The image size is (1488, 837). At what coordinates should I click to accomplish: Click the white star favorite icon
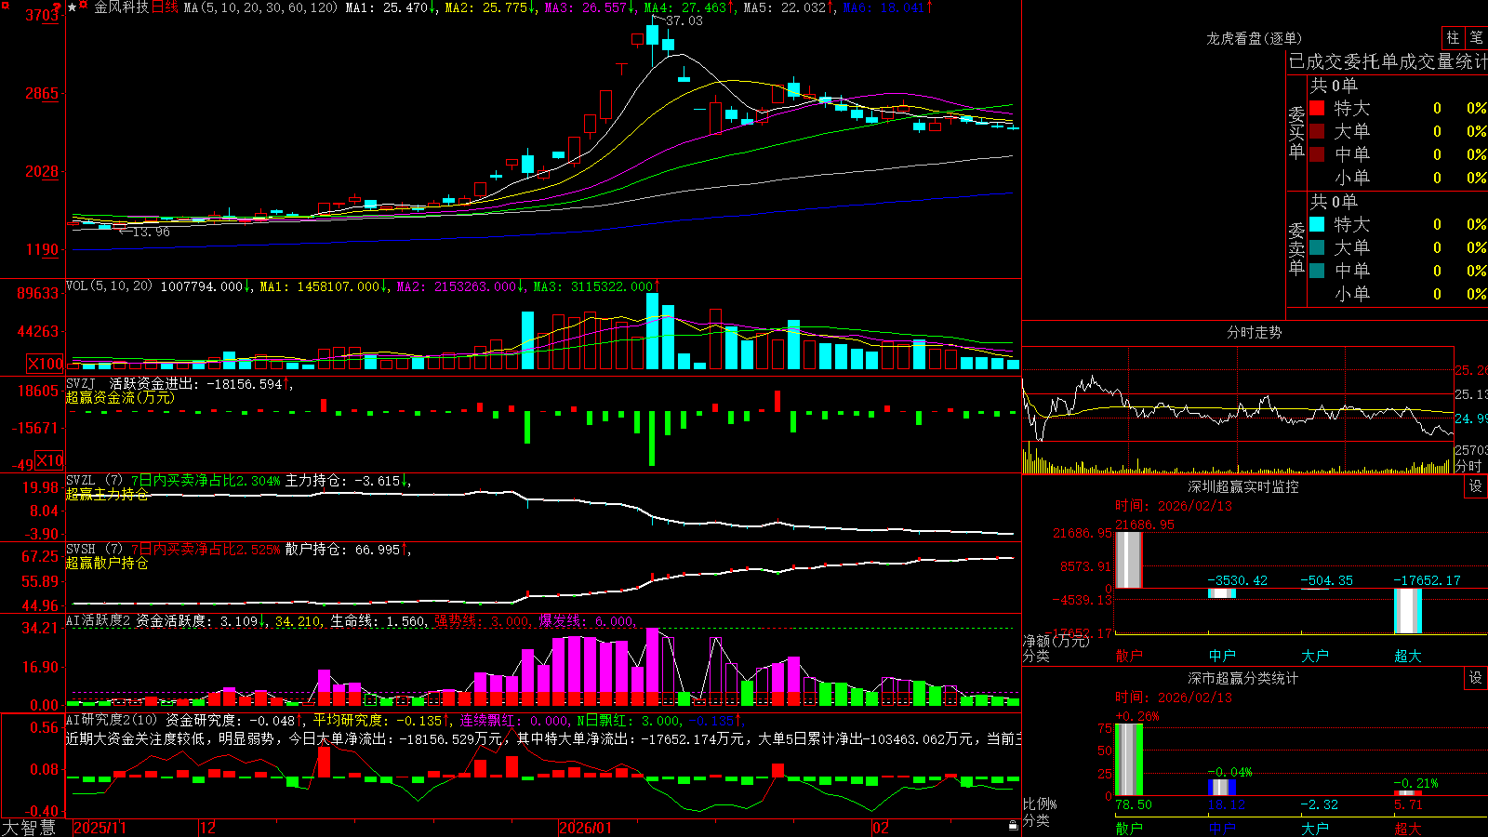coord(73,7)
